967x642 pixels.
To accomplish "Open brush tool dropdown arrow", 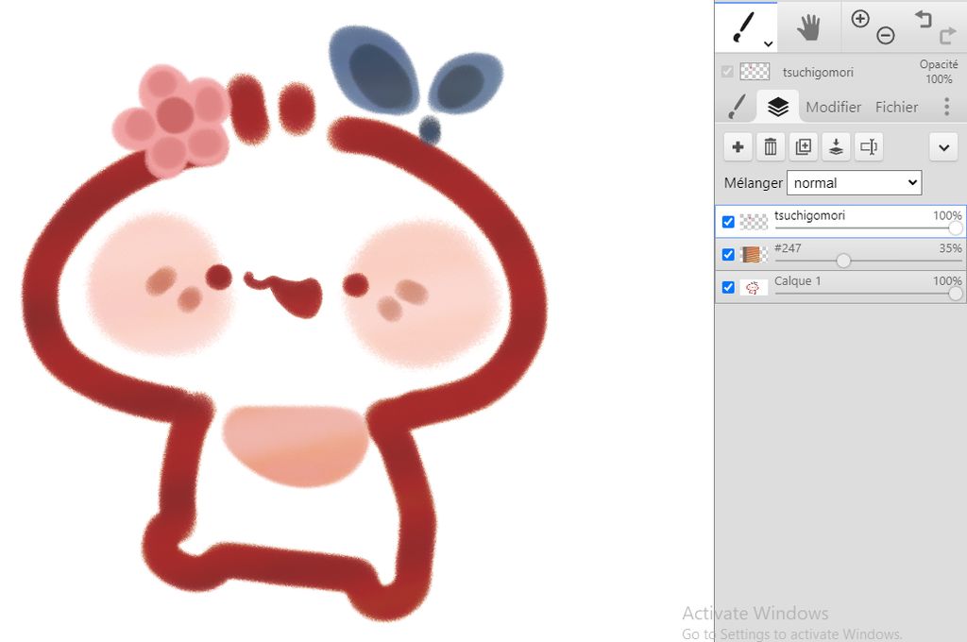I will 768,43.
